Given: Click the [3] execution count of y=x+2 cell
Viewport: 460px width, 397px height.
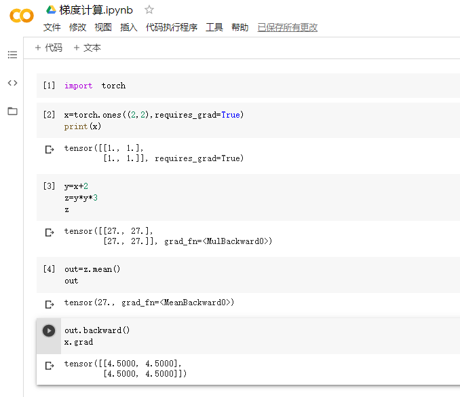Looking at the screenshot, I should click(x=49, y=186).
